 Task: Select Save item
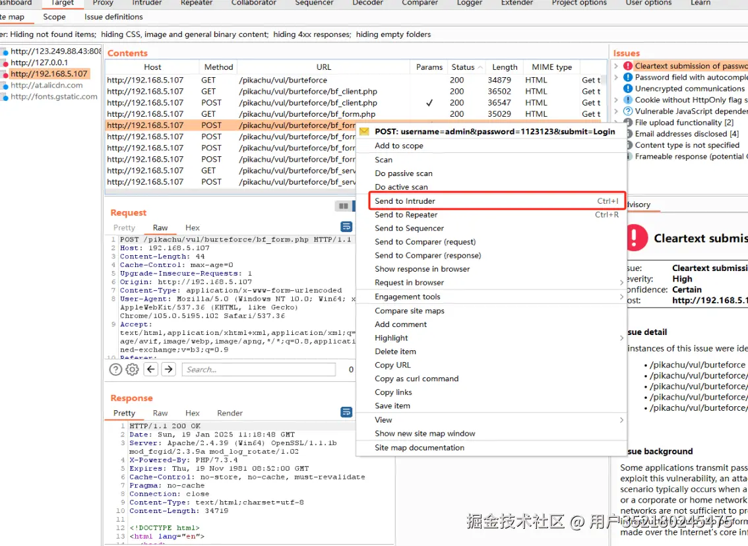click(x=491, y=406)
